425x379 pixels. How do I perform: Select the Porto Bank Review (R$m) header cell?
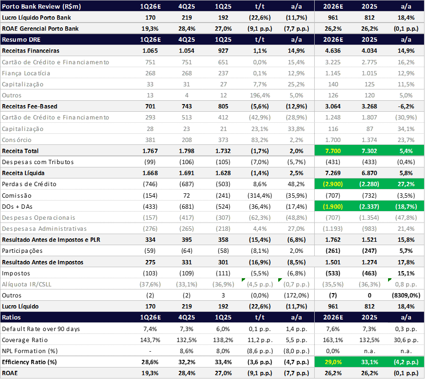click(x=34, y=6)
